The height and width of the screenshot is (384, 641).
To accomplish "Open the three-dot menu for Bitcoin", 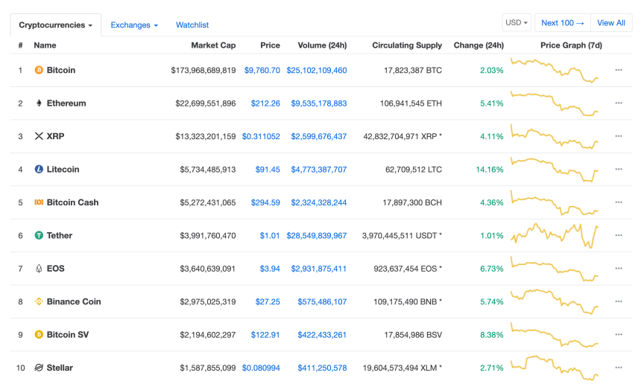I will (x=619, y=70).
